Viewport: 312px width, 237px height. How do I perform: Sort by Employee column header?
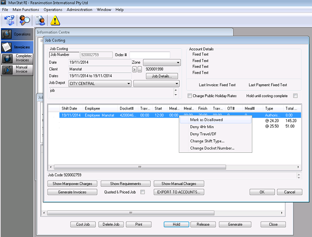tap(100, 108)
